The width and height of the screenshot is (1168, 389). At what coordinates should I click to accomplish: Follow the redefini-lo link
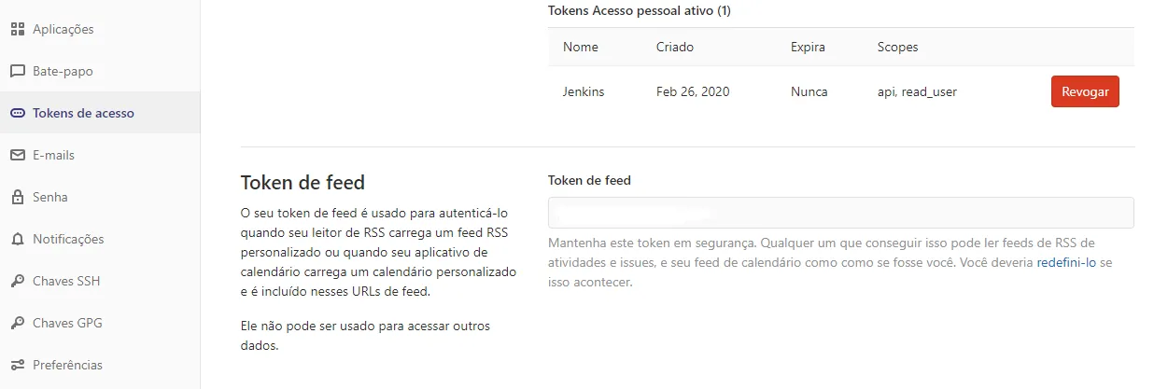tap(1066, 263)
